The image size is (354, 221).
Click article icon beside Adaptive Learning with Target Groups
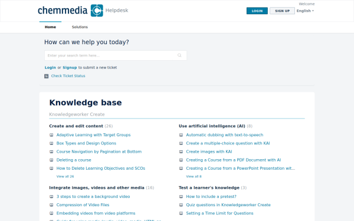(51, 135)
